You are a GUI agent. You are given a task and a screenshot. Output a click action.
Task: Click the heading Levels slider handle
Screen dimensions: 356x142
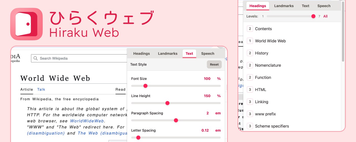tap(313, 16)
